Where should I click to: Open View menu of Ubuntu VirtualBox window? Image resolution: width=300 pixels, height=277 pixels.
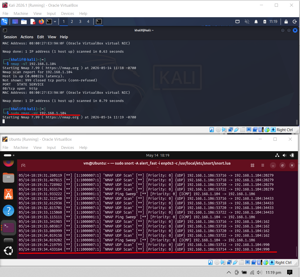tap(38, 148)
